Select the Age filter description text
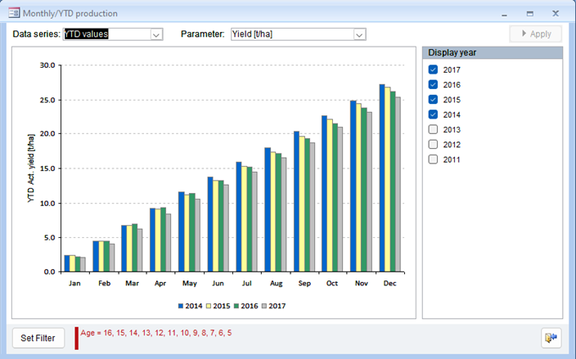 (x=156, y=333)
